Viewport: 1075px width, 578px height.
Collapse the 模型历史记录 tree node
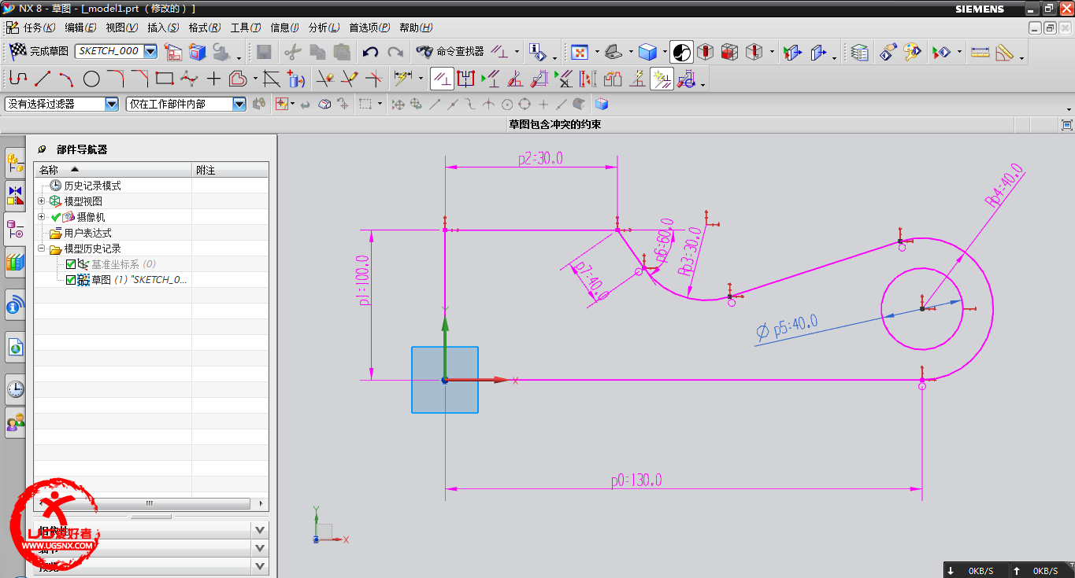point(42,249)
